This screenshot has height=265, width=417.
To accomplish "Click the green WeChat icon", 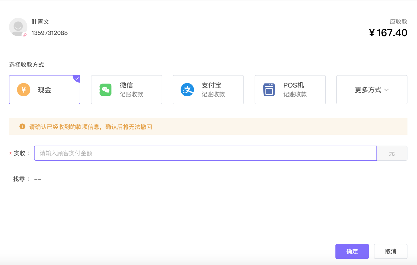I will (106, 90).
